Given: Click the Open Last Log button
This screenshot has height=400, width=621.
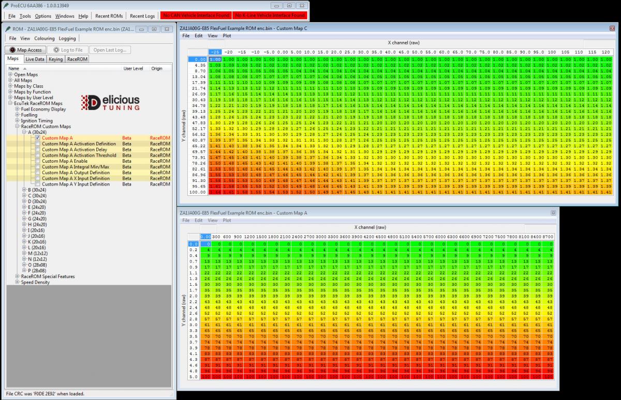Looking at the screenshot, I should coord(110,50).
